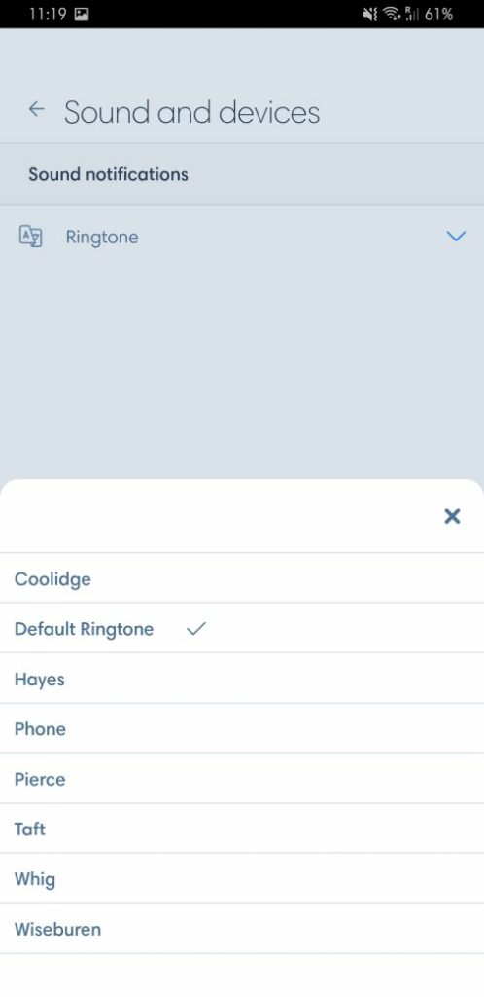Select the Whig ringtone

point(242,879)
